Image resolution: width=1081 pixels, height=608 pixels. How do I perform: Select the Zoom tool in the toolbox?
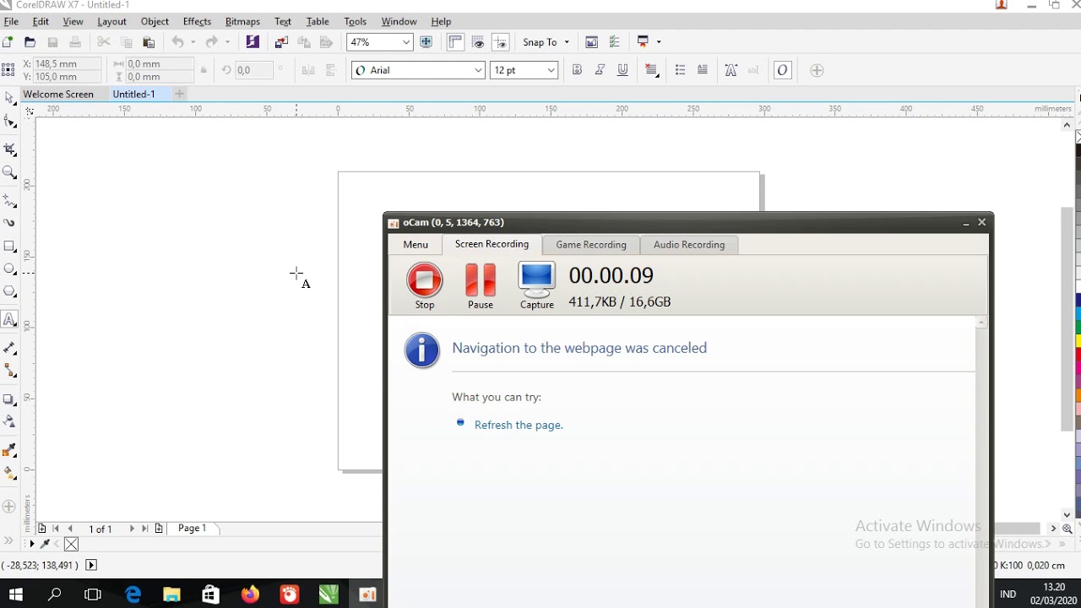pyautogui.click(x=9, y=173)
